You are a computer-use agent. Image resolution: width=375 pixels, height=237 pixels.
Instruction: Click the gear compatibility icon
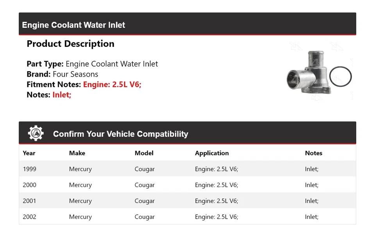coord(36,133)
